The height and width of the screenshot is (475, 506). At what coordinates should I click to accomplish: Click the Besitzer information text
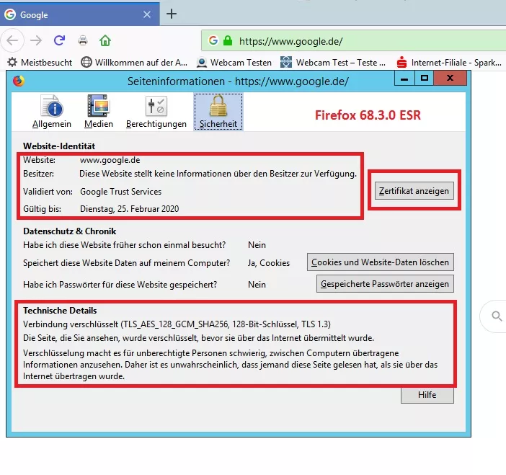(x=218, y=174)
